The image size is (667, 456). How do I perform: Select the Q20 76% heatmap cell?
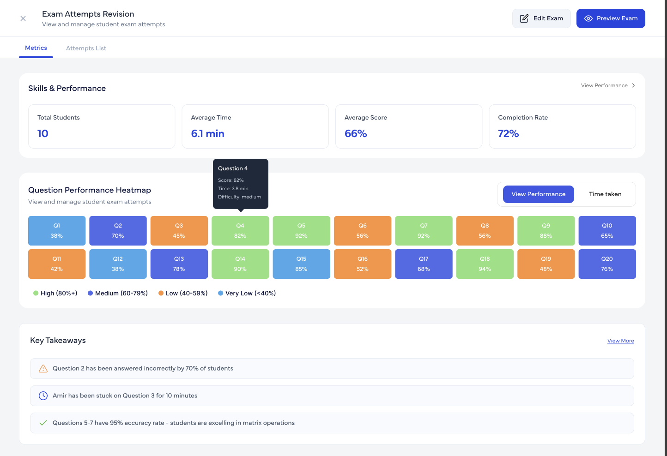click(607, 264)
